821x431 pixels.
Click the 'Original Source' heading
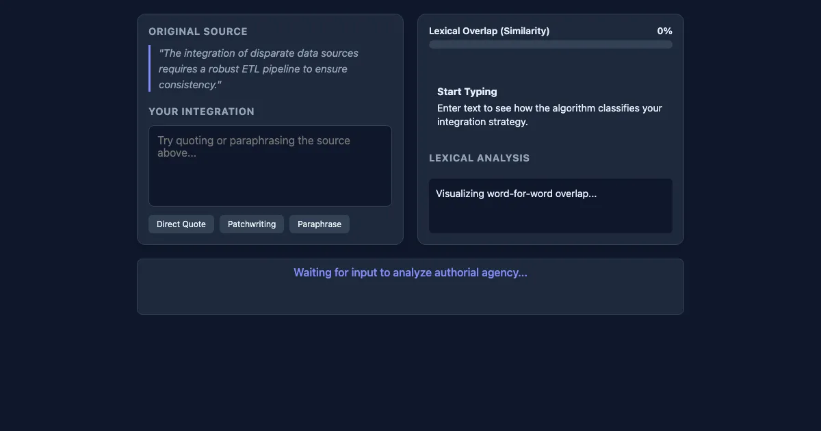(x=198, y=31)
